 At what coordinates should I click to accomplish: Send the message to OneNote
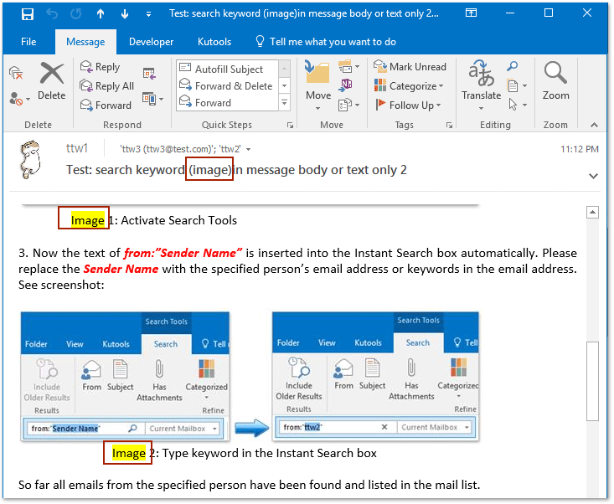[345, 85]
